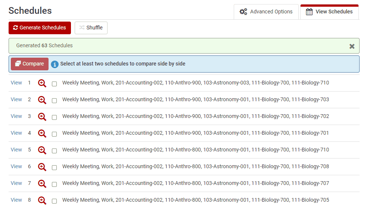
Task: Select the schedule 3 checkbox
Action: tap(55, 117)
